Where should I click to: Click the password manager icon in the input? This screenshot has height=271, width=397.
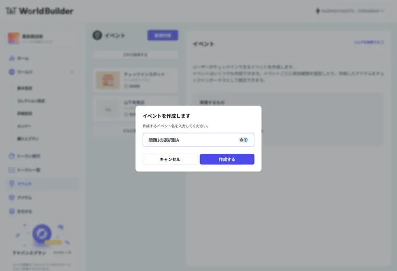[x=243, y=140]
